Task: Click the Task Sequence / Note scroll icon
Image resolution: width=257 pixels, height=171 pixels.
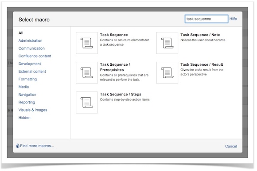Action: click(167, 43)
